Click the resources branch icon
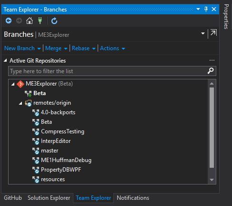This screenshot has width=232, height=206. (36, 180)
